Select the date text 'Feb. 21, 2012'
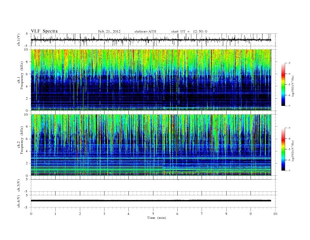The image size is (310, 240). click(109, 31)
